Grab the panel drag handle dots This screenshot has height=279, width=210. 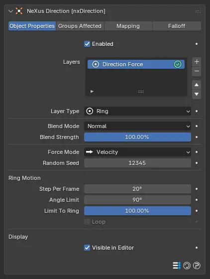click(x=198, y=11)
